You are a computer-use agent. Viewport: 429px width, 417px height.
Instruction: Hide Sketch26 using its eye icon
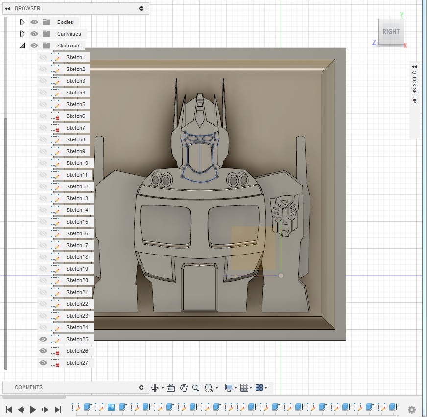point(43,351)
